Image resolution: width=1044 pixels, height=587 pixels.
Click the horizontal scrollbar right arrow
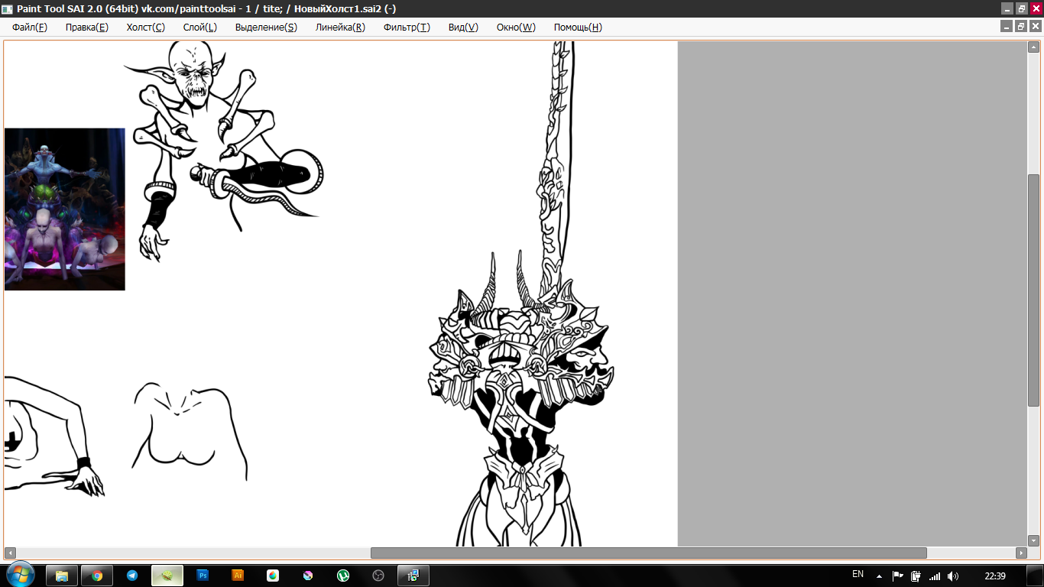tap(1021, 553)
